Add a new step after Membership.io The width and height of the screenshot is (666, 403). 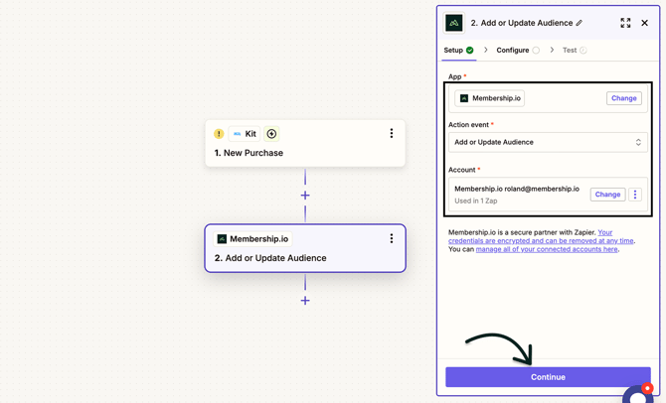(305, 301)
